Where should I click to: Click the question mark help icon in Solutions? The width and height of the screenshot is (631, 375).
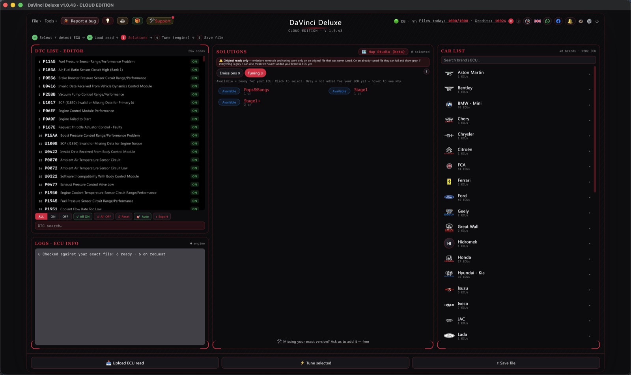426,72
